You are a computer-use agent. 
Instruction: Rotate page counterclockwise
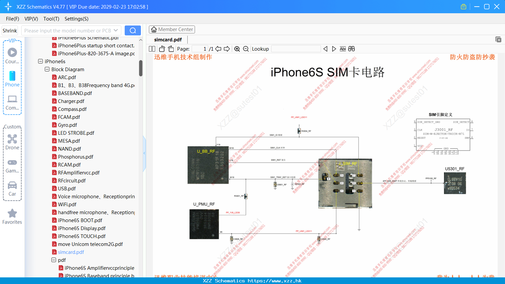(x=162, y=49)
